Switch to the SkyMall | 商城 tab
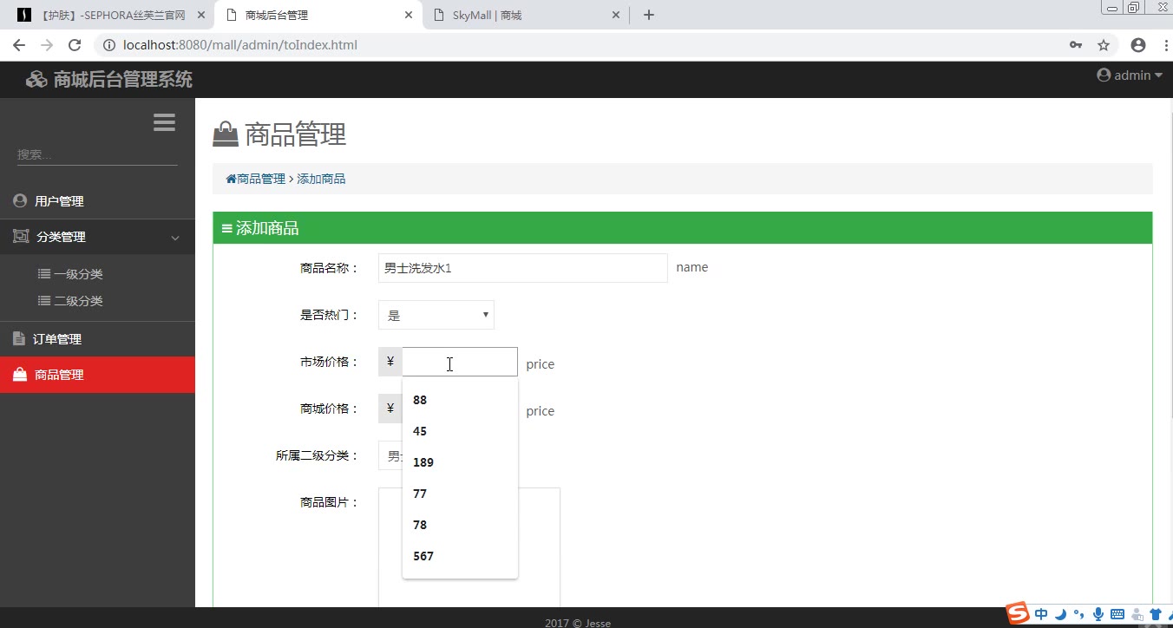This screenshot has width=1173, height=628. (x=527, y=15)
